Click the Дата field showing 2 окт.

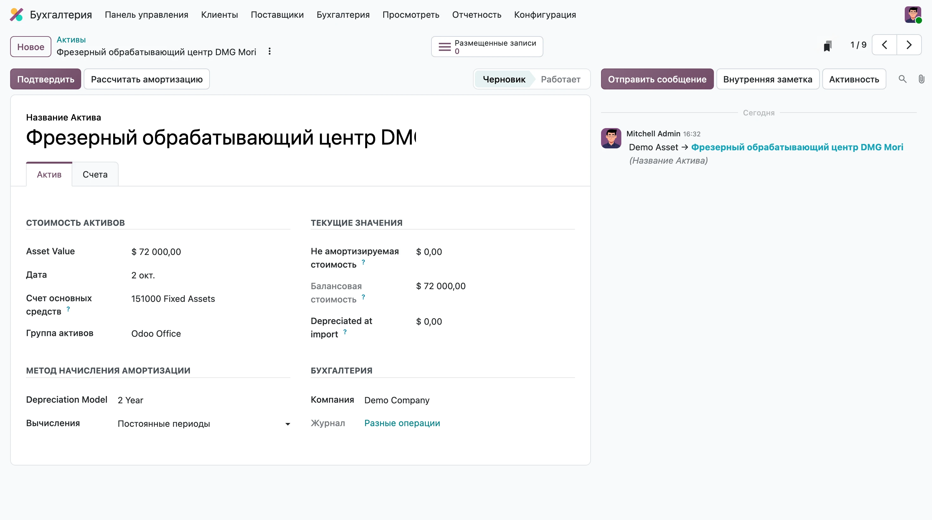click(x=210, y=276)
